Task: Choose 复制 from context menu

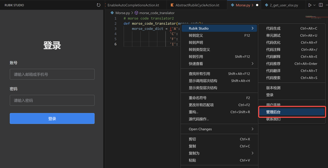Action: tap(220, 146)
